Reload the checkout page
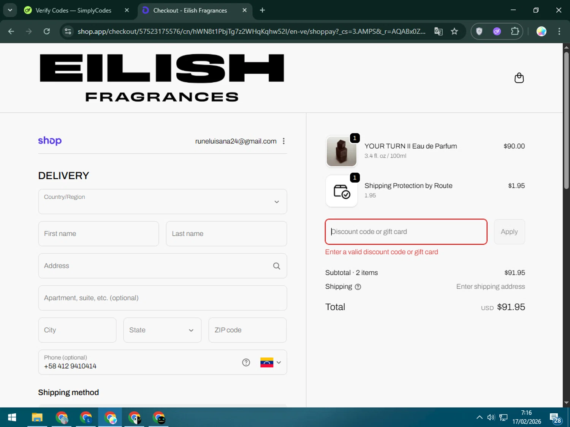Image resolution: width=570 pixels, height=427 pixels. [47, 32]
